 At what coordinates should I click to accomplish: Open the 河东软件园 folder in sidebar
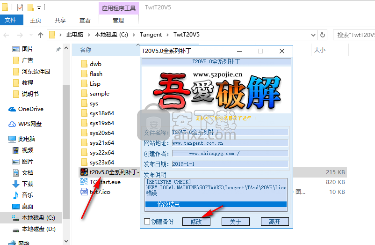pos(36,72)
